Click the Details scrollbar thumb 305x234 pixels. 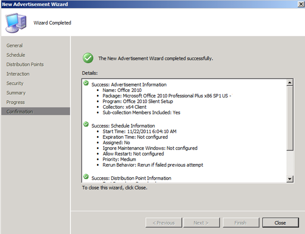(289, 118)
